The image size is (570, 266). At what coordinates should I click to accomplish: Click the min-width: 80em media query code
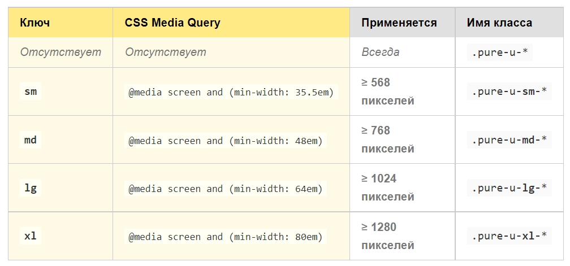coord(226,237)
